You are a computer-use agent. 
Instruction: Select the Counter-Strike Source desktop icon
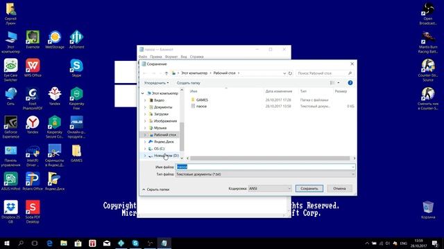point(428,70)
